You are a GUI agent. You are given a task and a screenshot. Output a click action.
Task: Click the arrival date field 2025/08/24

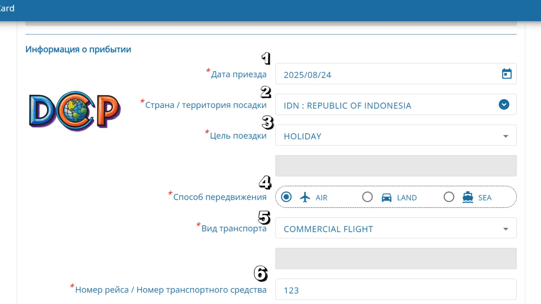click(396, 74)
